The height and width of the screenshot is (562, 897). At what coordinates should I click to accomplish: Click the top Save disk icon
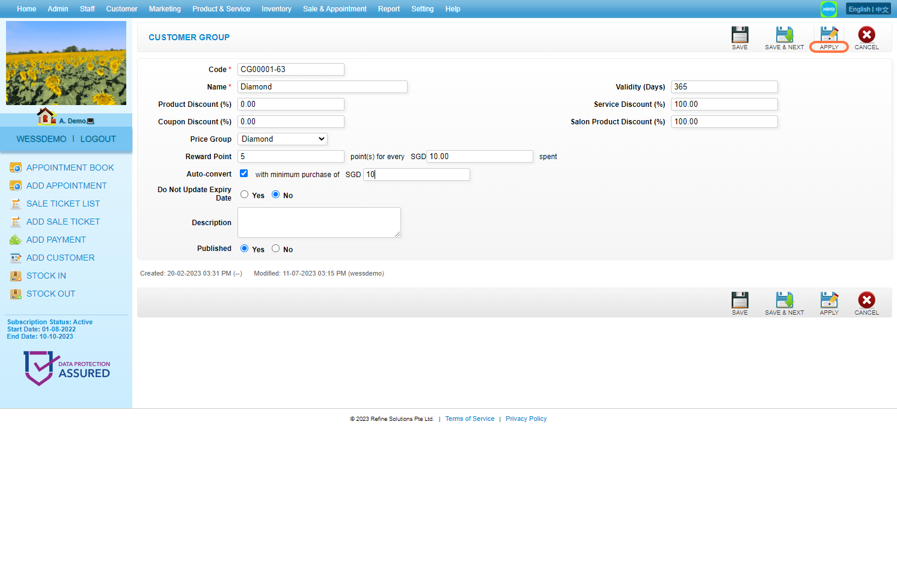[x=739, y=34]
